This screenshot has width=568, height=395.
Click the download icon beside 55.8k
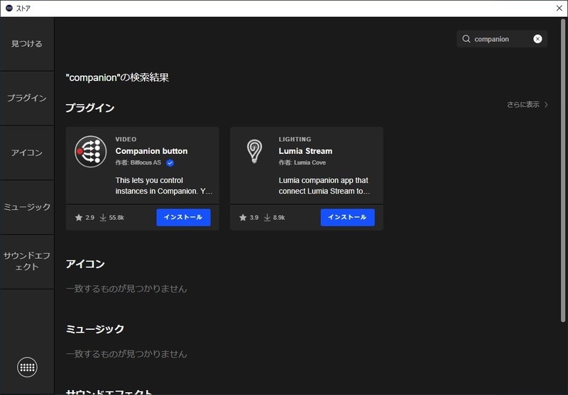click(x=103, y=218)
